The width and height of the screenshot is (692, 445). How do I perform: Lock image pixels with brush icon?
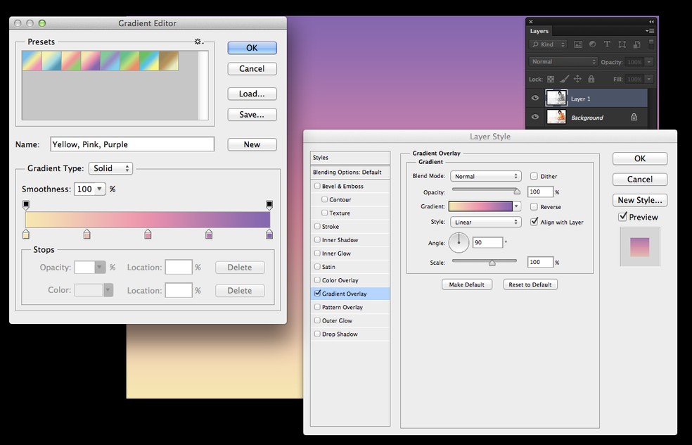click(564, 79)
